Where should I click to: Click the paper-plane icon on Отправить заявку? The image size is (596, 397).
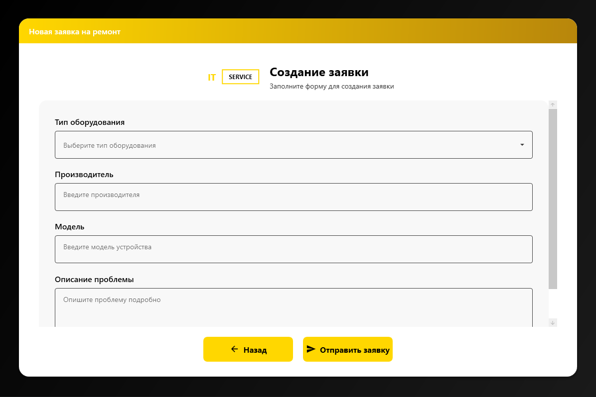[311, 349]
